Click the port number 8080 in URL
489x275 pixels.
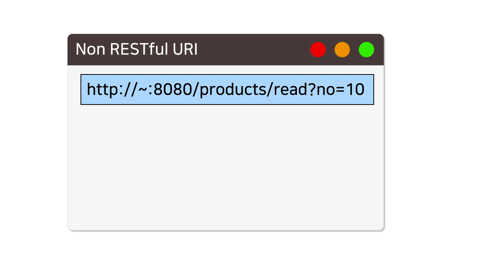pyautogui.click(x=173, y=90)
